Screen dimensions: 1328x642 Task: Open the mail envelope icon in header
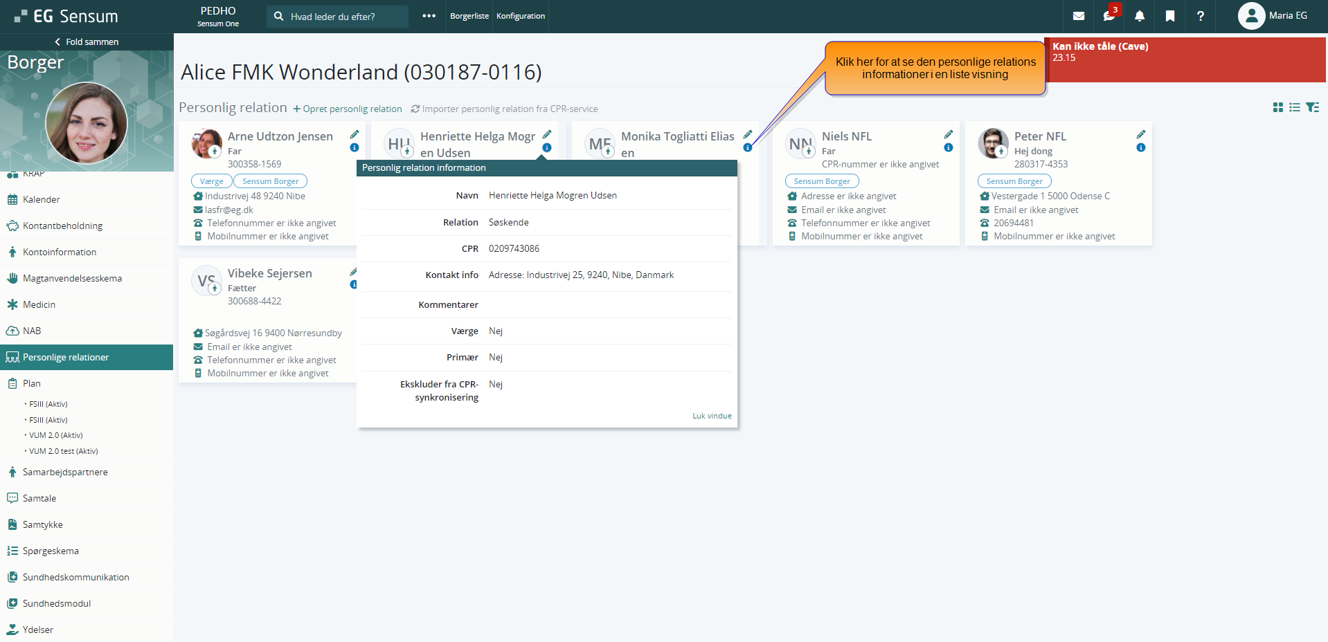[x=1078, y=16]
